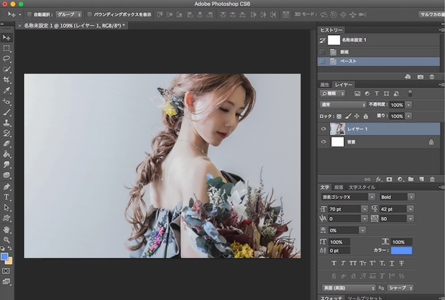Open the opacity 100% slider arrow

coord(409,105)
